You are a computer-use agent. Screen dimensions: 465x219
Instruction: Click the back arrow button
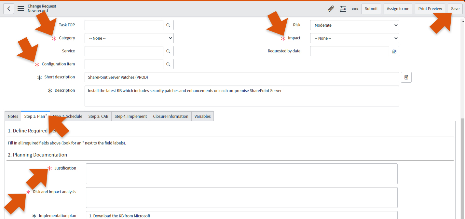tap(8, 9)
